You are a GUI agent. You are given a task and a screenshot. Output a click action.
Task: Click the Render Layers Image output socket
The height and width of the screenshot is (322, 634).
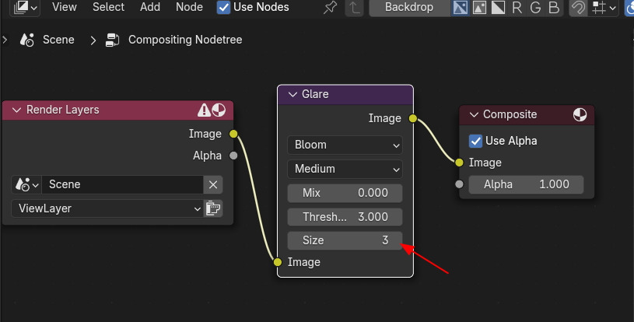pyautogui.click(x=233, y=134)
